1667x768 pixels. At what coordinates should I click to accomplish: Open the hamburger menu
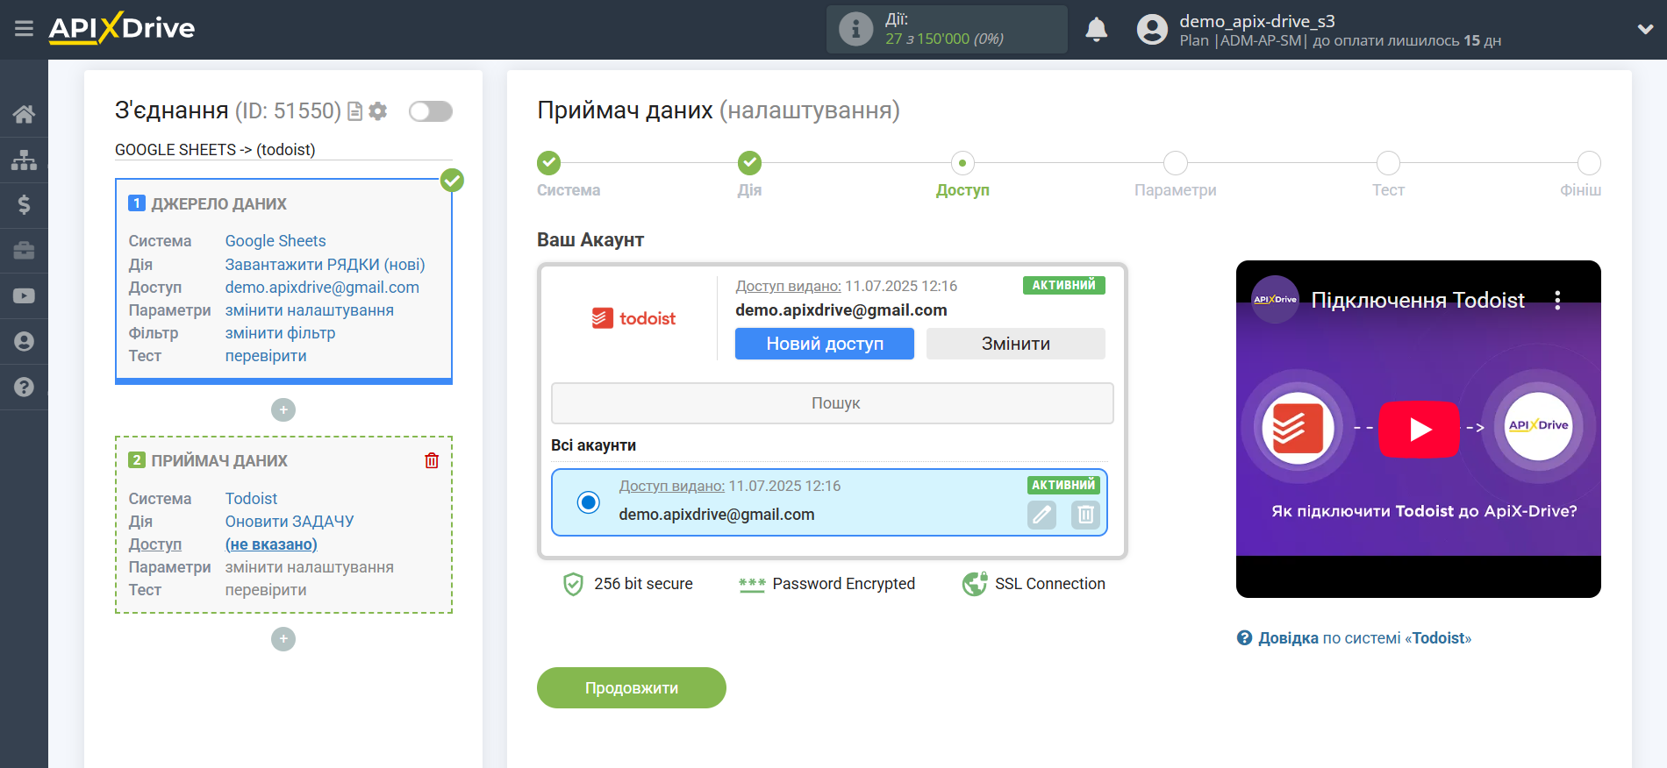[24, 29]
